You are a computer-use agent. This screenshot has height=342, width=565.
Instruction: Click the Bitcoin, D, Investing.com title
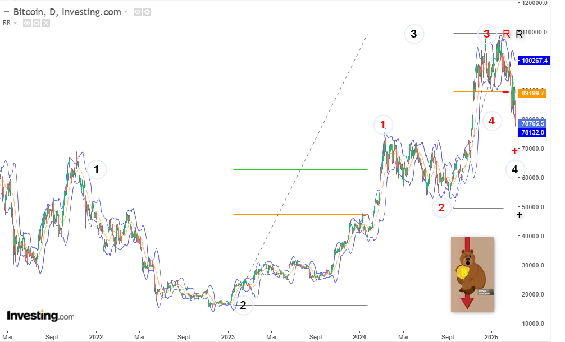[67, 12]
